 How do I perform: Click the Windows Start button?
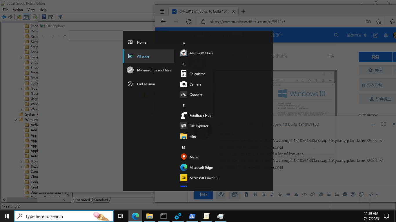pos(7,216)
